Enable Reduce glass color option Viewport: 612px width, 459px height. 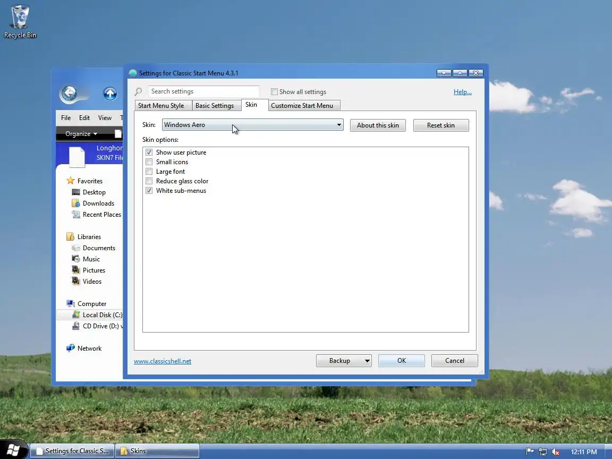tap(149, 181)
